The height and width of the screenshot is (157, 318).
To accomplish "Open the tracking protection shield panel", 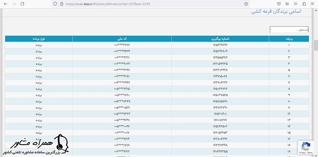I will pyautogui.click(x=55, y=4).
